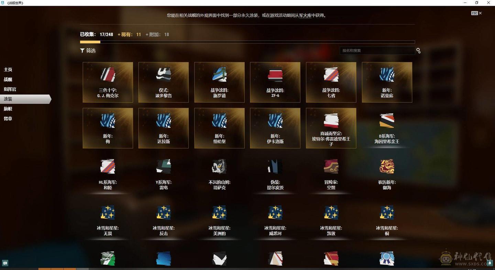Open the blue ribbon rosette camouflage icon
Screen dimensions: 495x270
pyautogui.click(x=387, y=259)
